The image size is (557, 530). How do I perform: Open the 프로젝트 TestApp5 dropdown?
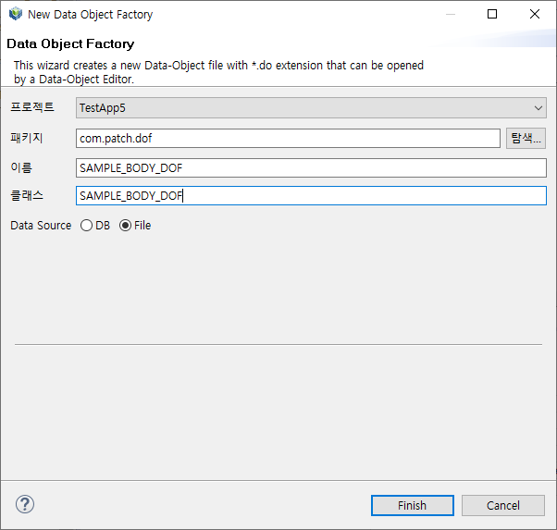pos(311,108)
